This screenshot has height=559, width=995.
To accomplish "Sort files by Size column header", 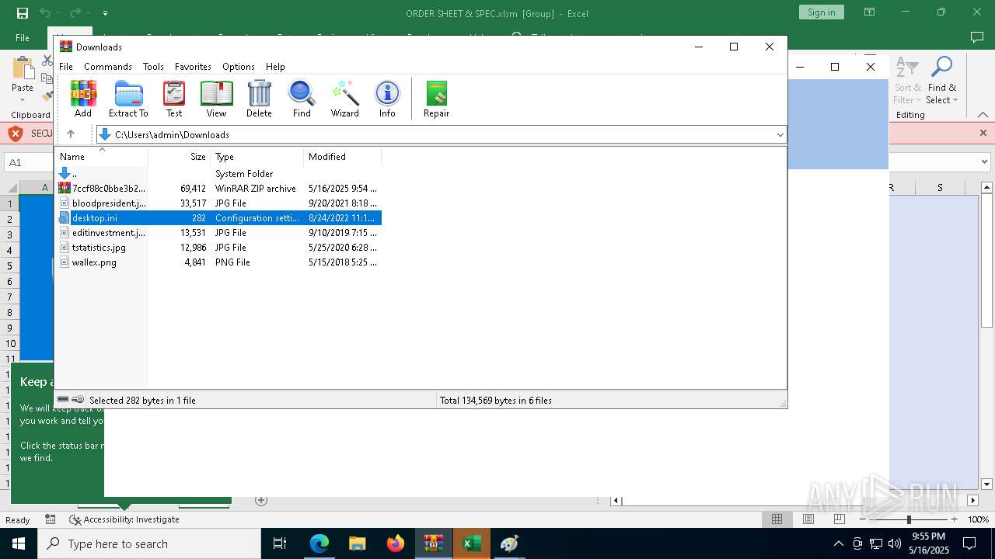I will tap(180, 157).
